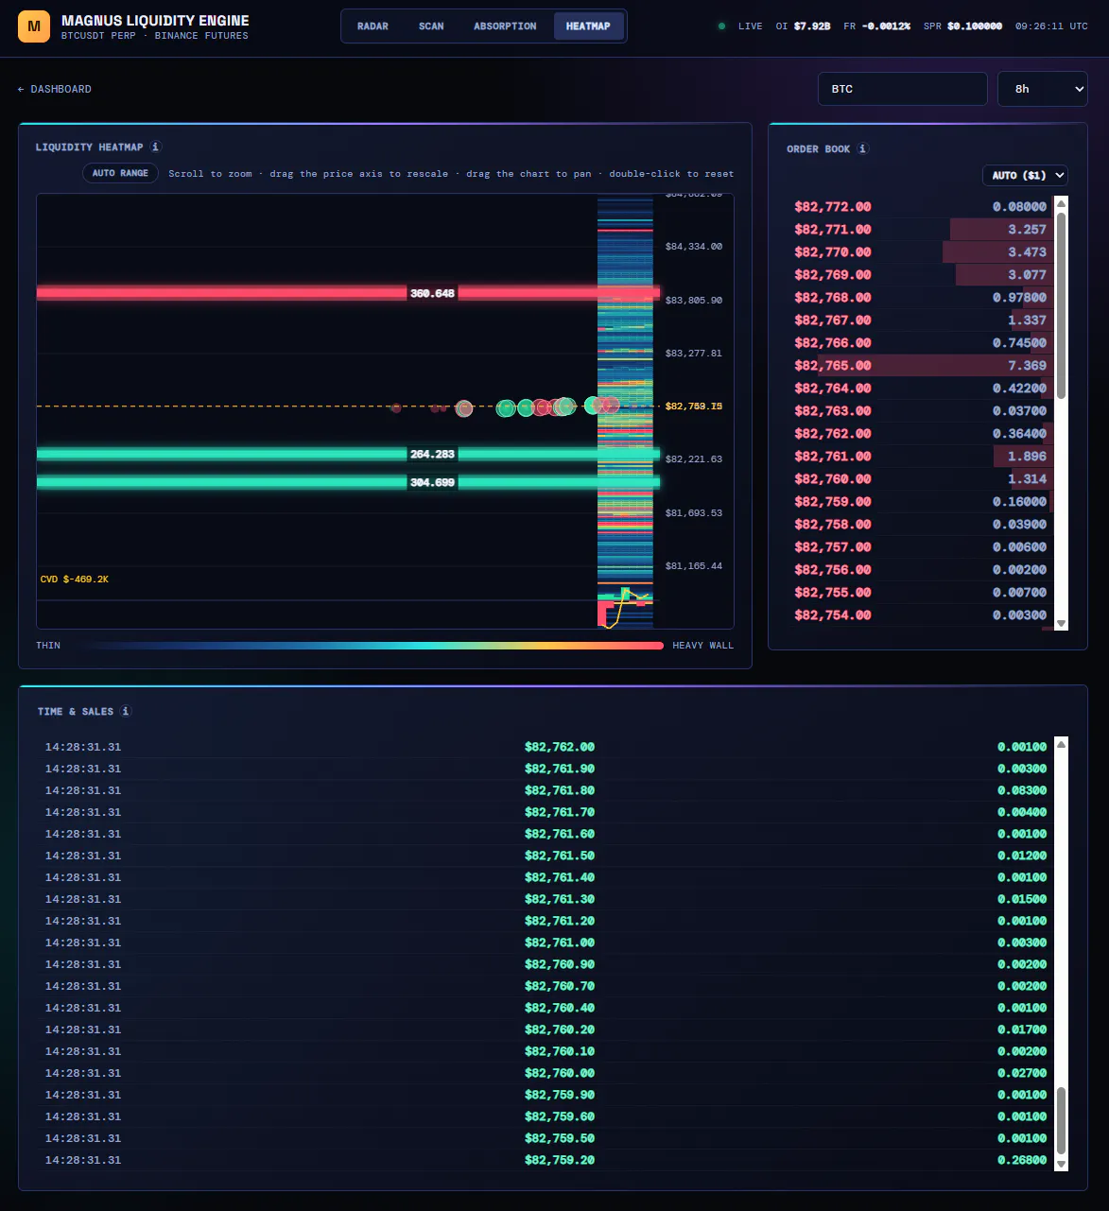Click the CVD $-469.2K label
Screen dimensions: 1109x1211
click(x=75, y=579)
